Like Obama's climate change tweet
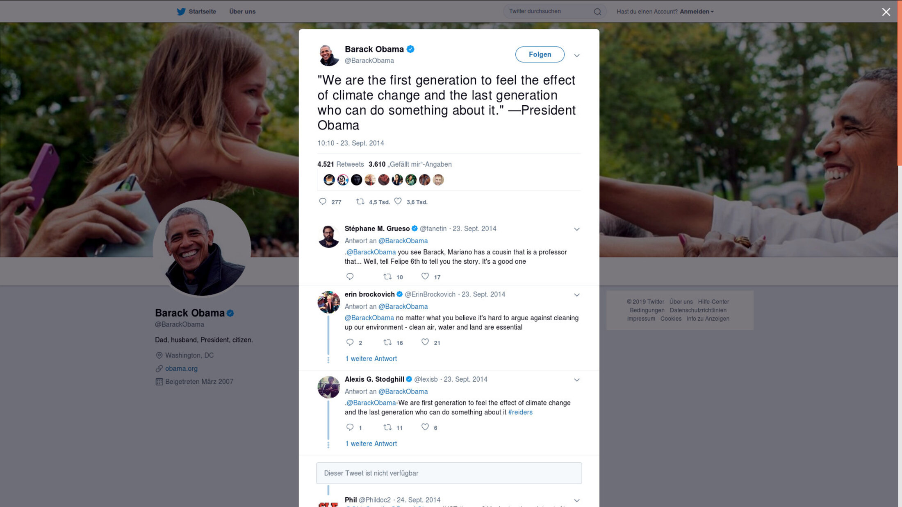 tap(398, 201)
